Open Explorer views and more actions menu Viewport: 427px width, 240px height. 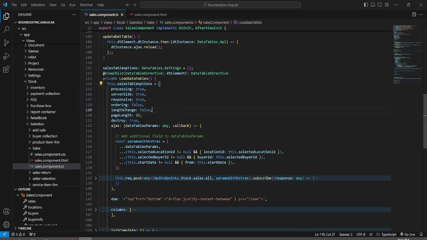point(74,15)
